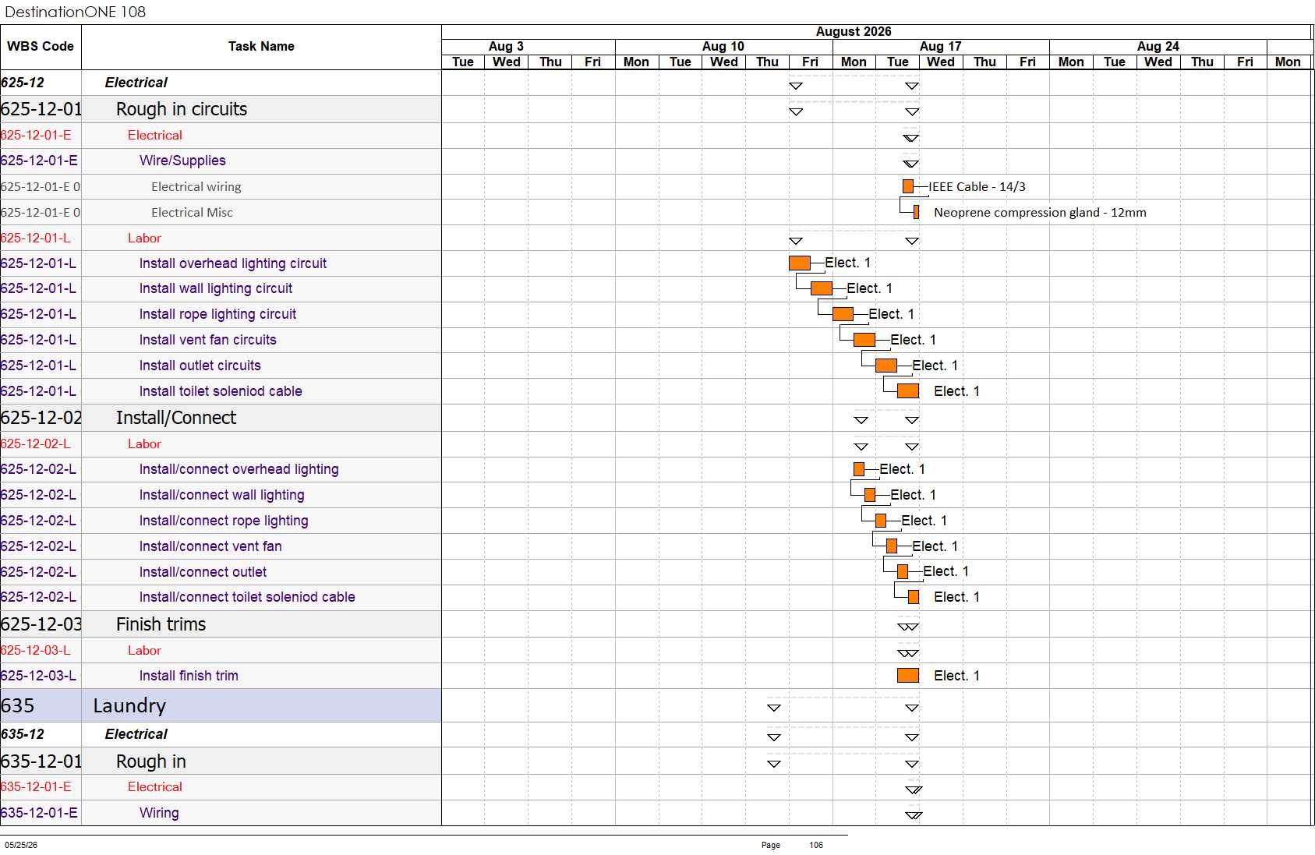
Task: Select the narrow Electrical Misc task bar
Action: pyautogui.click(x=916, y=212)
